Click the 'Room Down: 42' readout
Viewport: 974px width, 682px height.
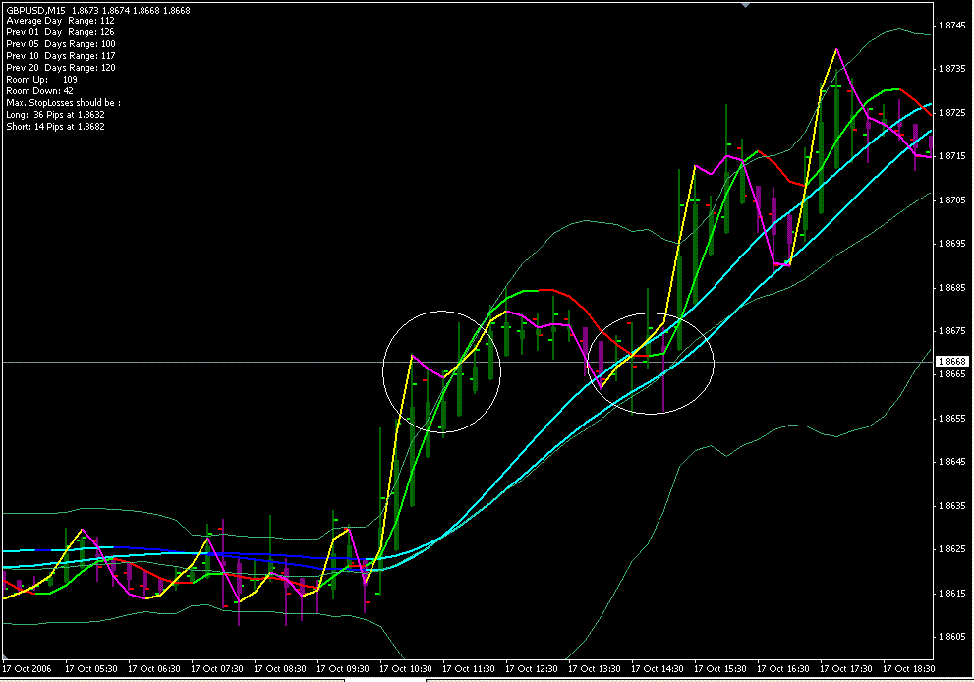click(39, 91)
